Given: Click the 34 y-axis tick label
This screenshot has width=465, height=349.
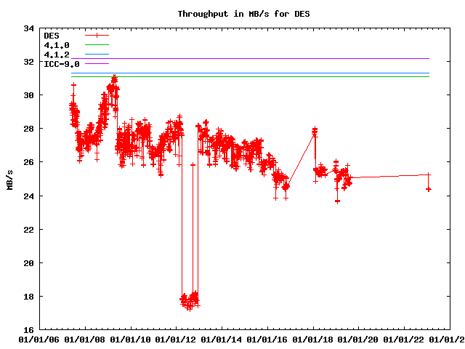Looking at the screenshot, I should [x=29, y=29].
